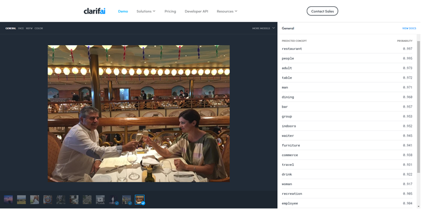Expand the Resources dropdown menu
Image resolution: width=421 pixels, height=209 pixels.
[x=227, y=11]
